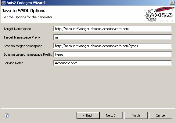176x123 pixels.
Task: Click the Finish button
Action: 136,115
